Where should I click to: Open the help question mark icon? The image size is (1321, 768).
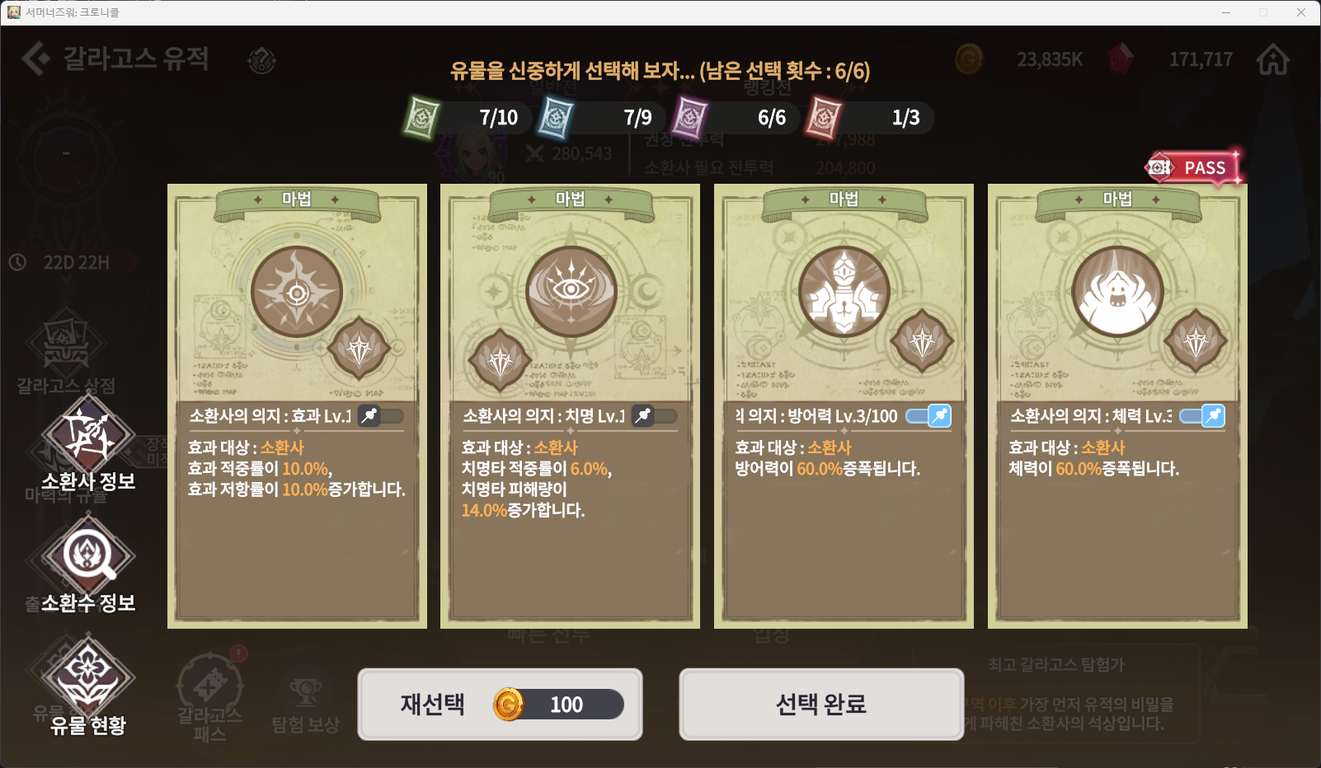[261, 60]
